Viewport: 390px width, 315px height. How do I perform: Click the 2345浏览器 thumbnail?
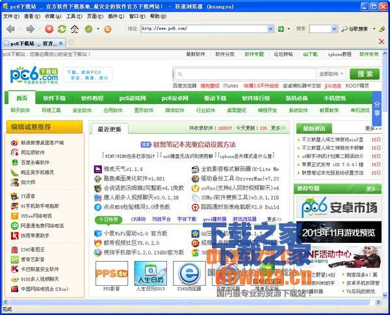click(x=189, y=273)
